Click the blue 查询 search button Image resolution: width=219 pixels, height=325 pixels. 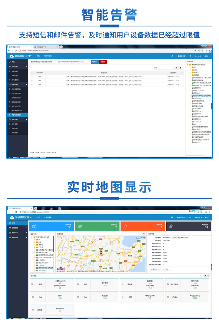(x=95, y=62)
